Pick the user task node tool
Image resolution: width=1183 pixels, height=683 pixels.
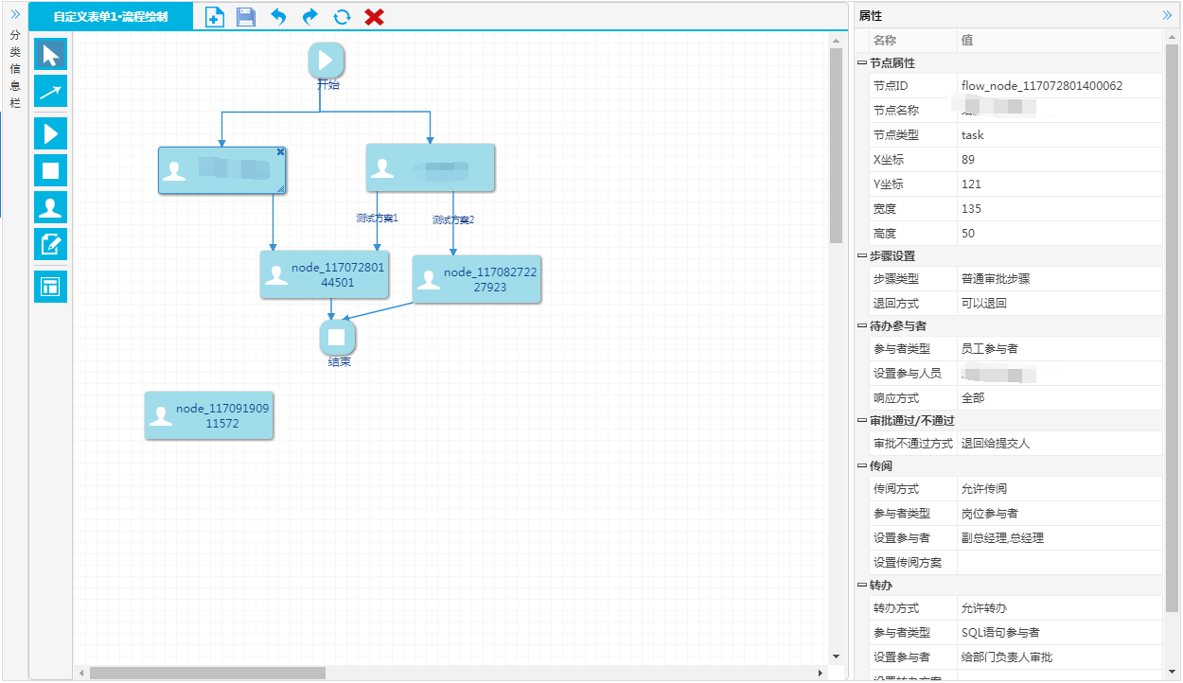(51, 207)
